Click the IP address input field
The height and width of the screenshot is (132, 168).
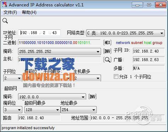pos(39,33)
